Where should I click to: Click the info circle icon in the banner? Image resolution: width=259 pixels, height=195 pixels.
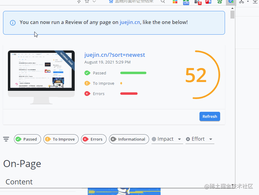13,23
